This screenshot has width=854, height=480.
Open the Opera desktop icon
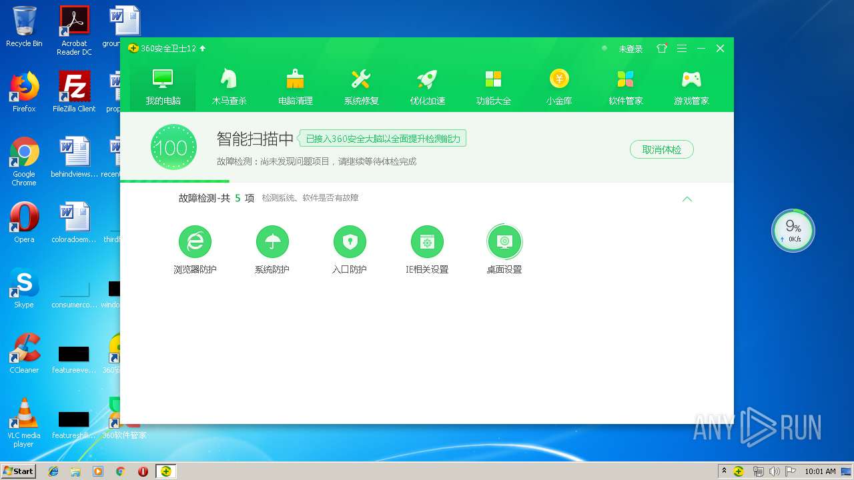point(24,223)
